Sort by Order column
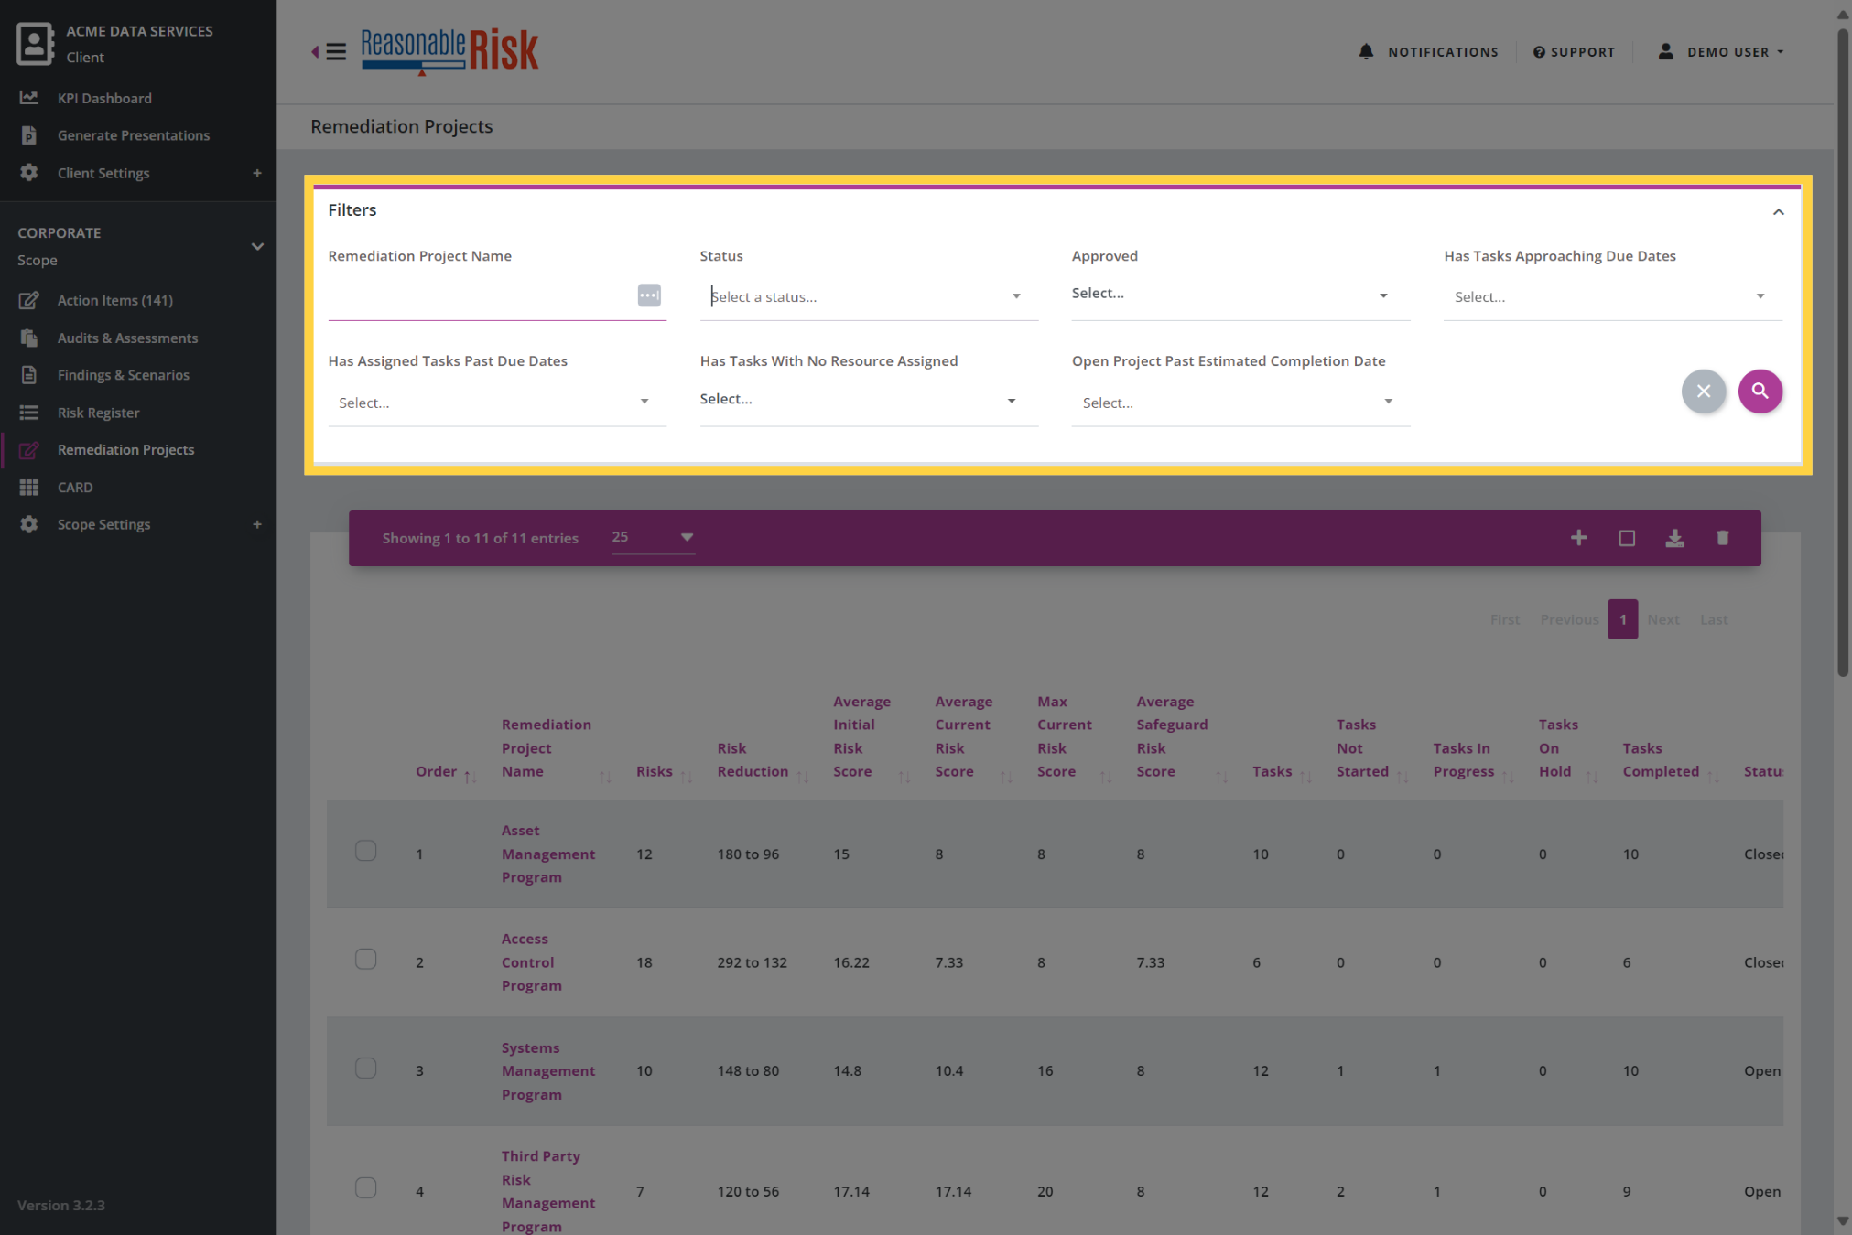1852x1235 pixels. pyautogui.click(x=445, y=772)
